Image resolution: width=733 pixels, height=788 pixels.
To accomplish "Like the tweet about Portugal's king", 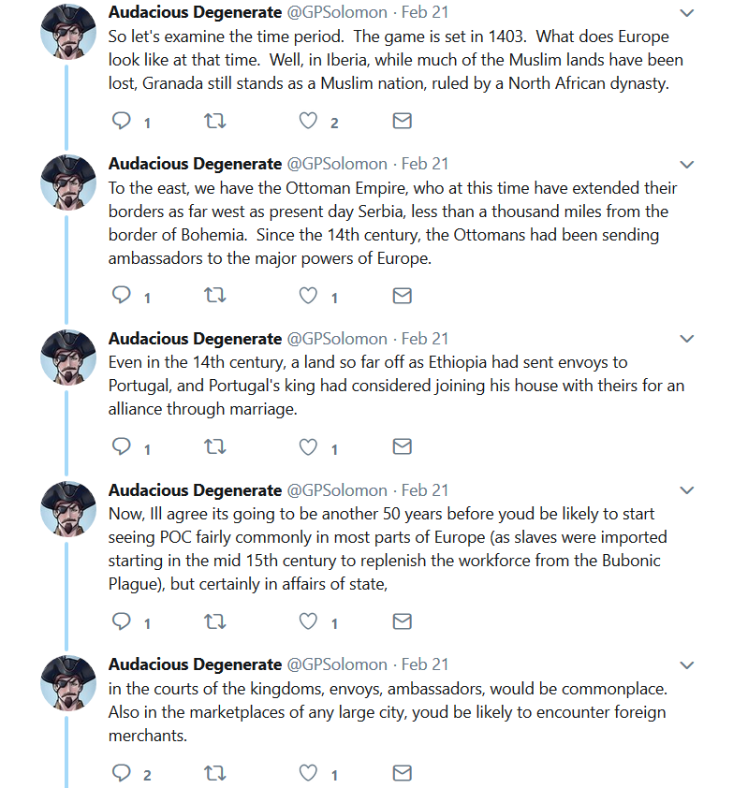I will [x=308, y=446].
